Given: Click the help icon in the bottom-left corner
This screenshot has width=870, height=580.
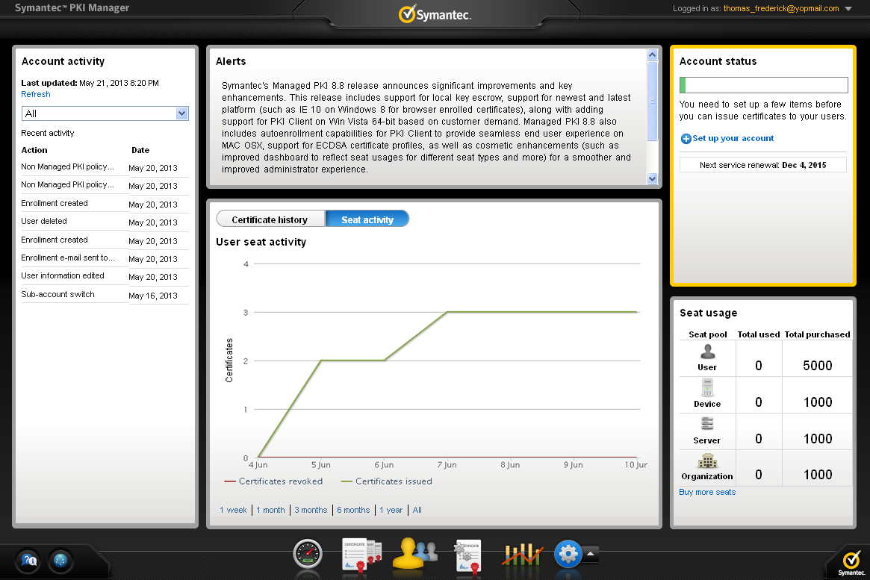Looking at the screenshot, I should (28, 561).
